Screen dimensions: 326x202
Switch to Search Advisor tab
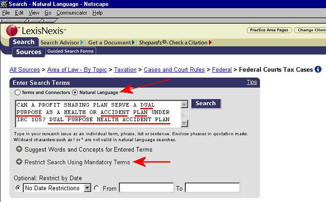click(62, 42)
